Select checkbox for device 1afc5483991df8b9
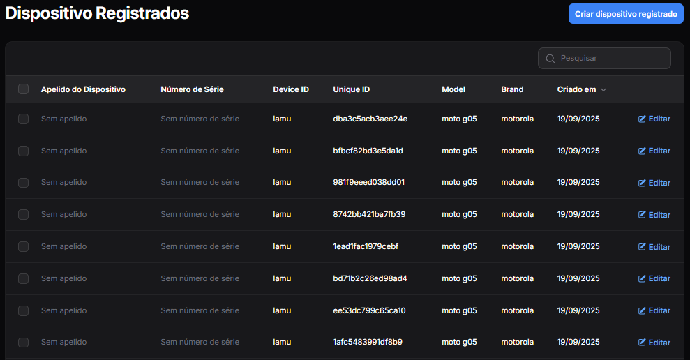690x360 pixels. pos(24,343)
